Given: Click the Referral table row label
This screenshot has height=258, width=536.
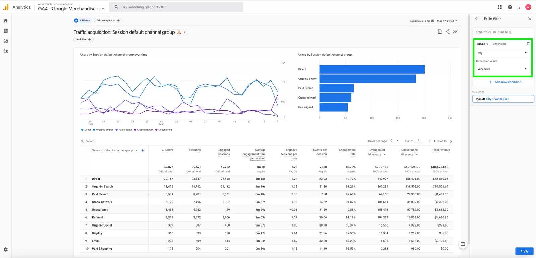Looking at the screenshot, I should pos(97,218).
